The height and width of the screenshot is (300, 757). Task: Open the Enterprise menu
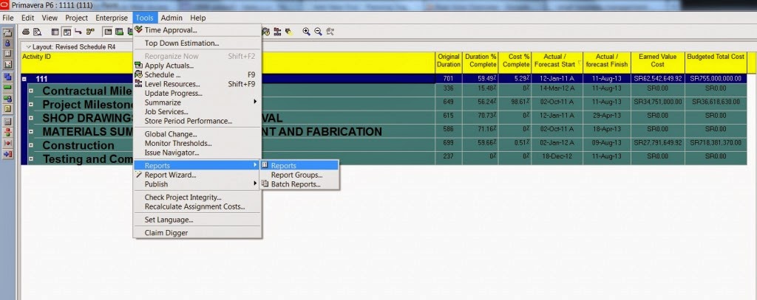pyautogui.click(x=112, y=18)
